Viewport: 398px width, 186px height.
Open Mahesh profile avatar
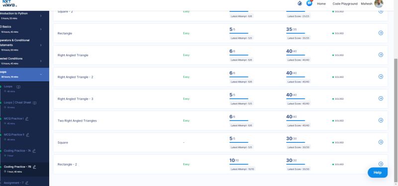379,3
